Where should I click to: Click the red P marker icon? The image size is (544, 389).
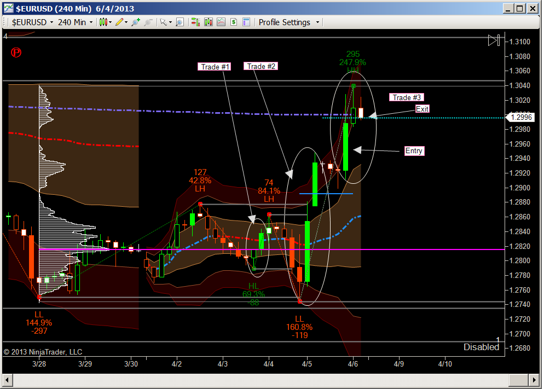[x=16, y=53]
